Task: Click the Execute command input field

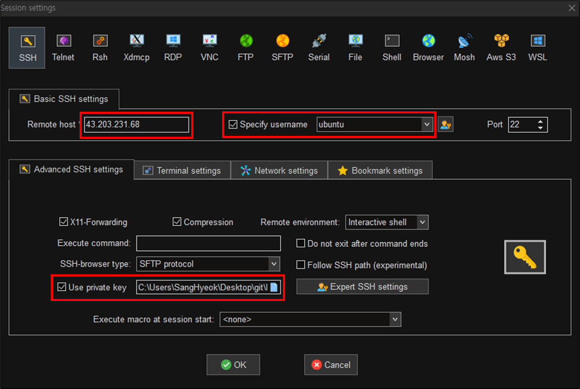Action: (x=208, y=243)
